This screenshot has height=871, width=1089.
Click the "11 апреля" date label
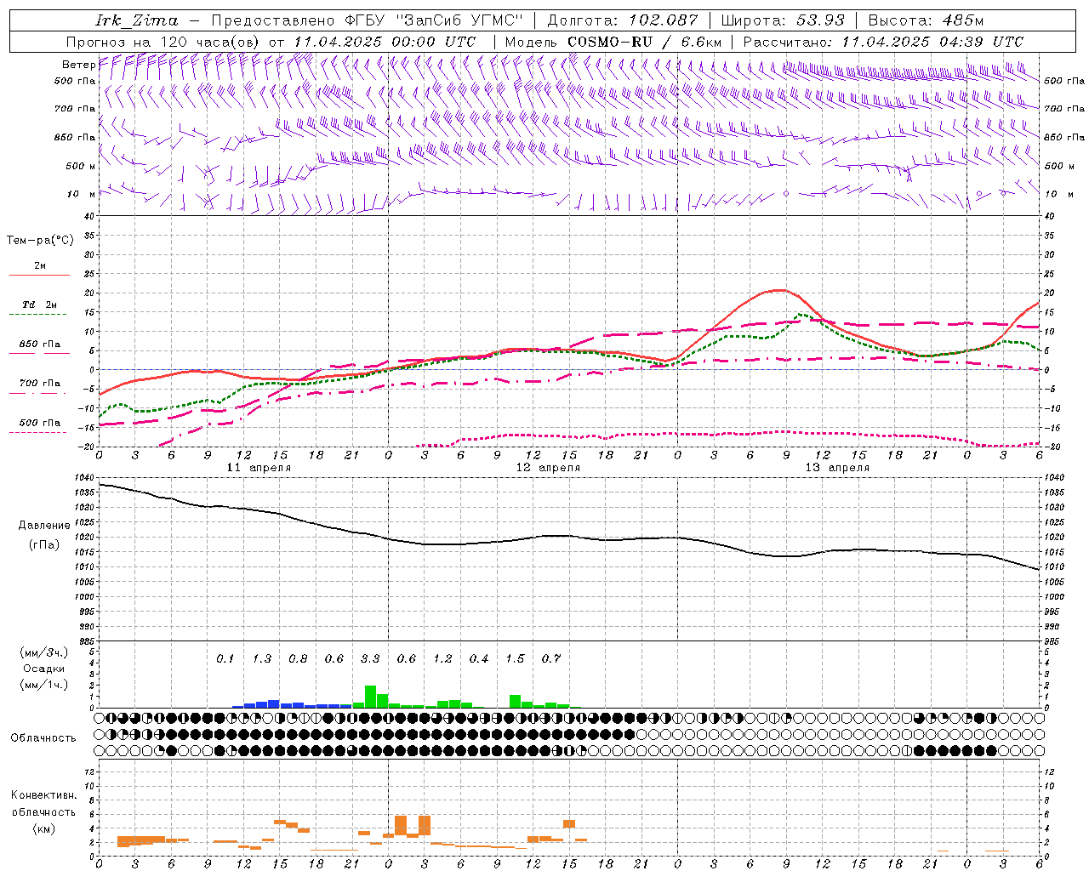click(259, 468)
